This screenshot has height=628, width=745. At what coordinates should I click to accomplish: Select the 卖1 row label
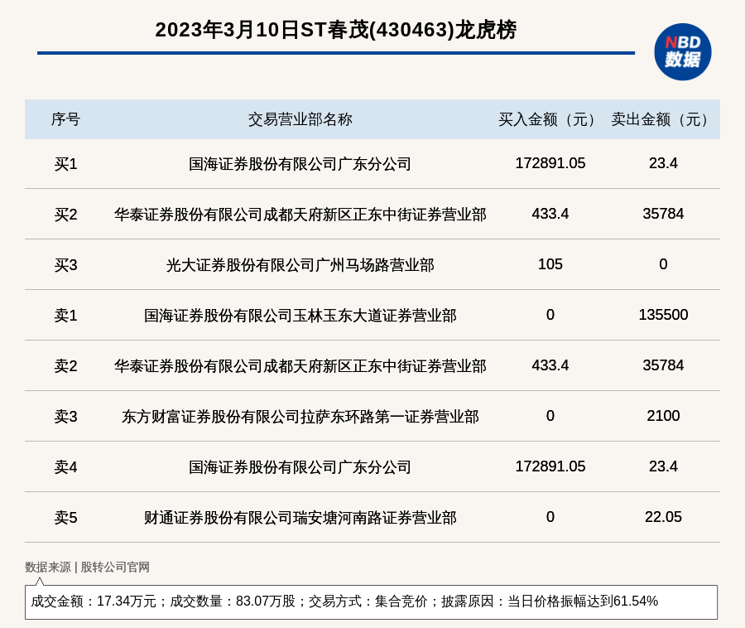coord(65,315)
